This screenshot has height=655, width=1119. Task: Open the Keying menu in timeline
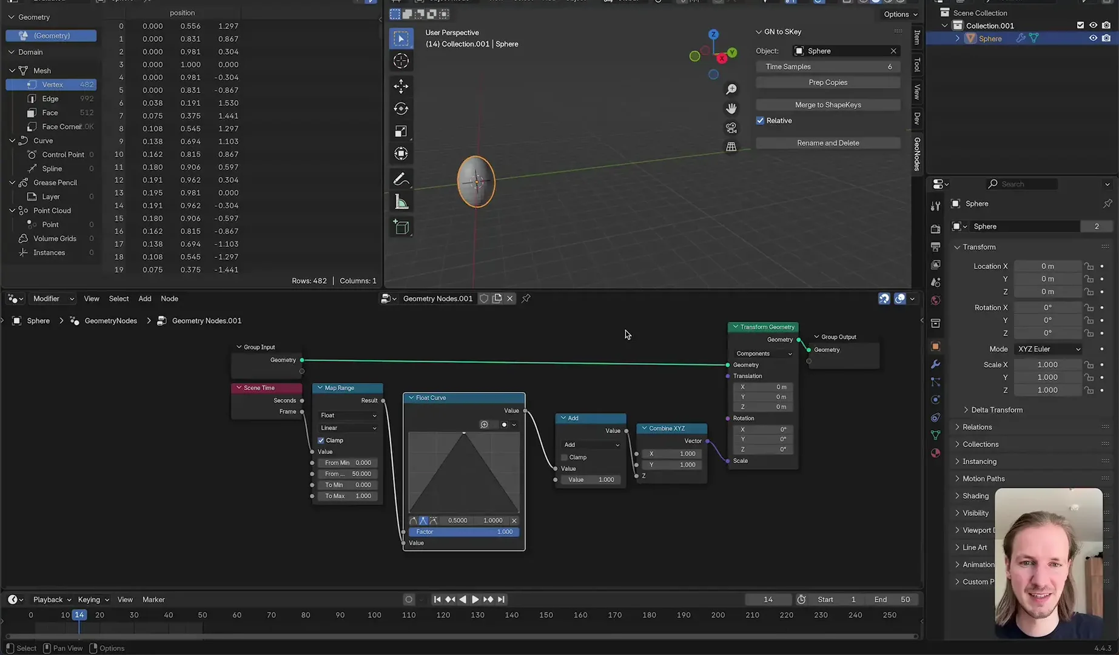93,599
